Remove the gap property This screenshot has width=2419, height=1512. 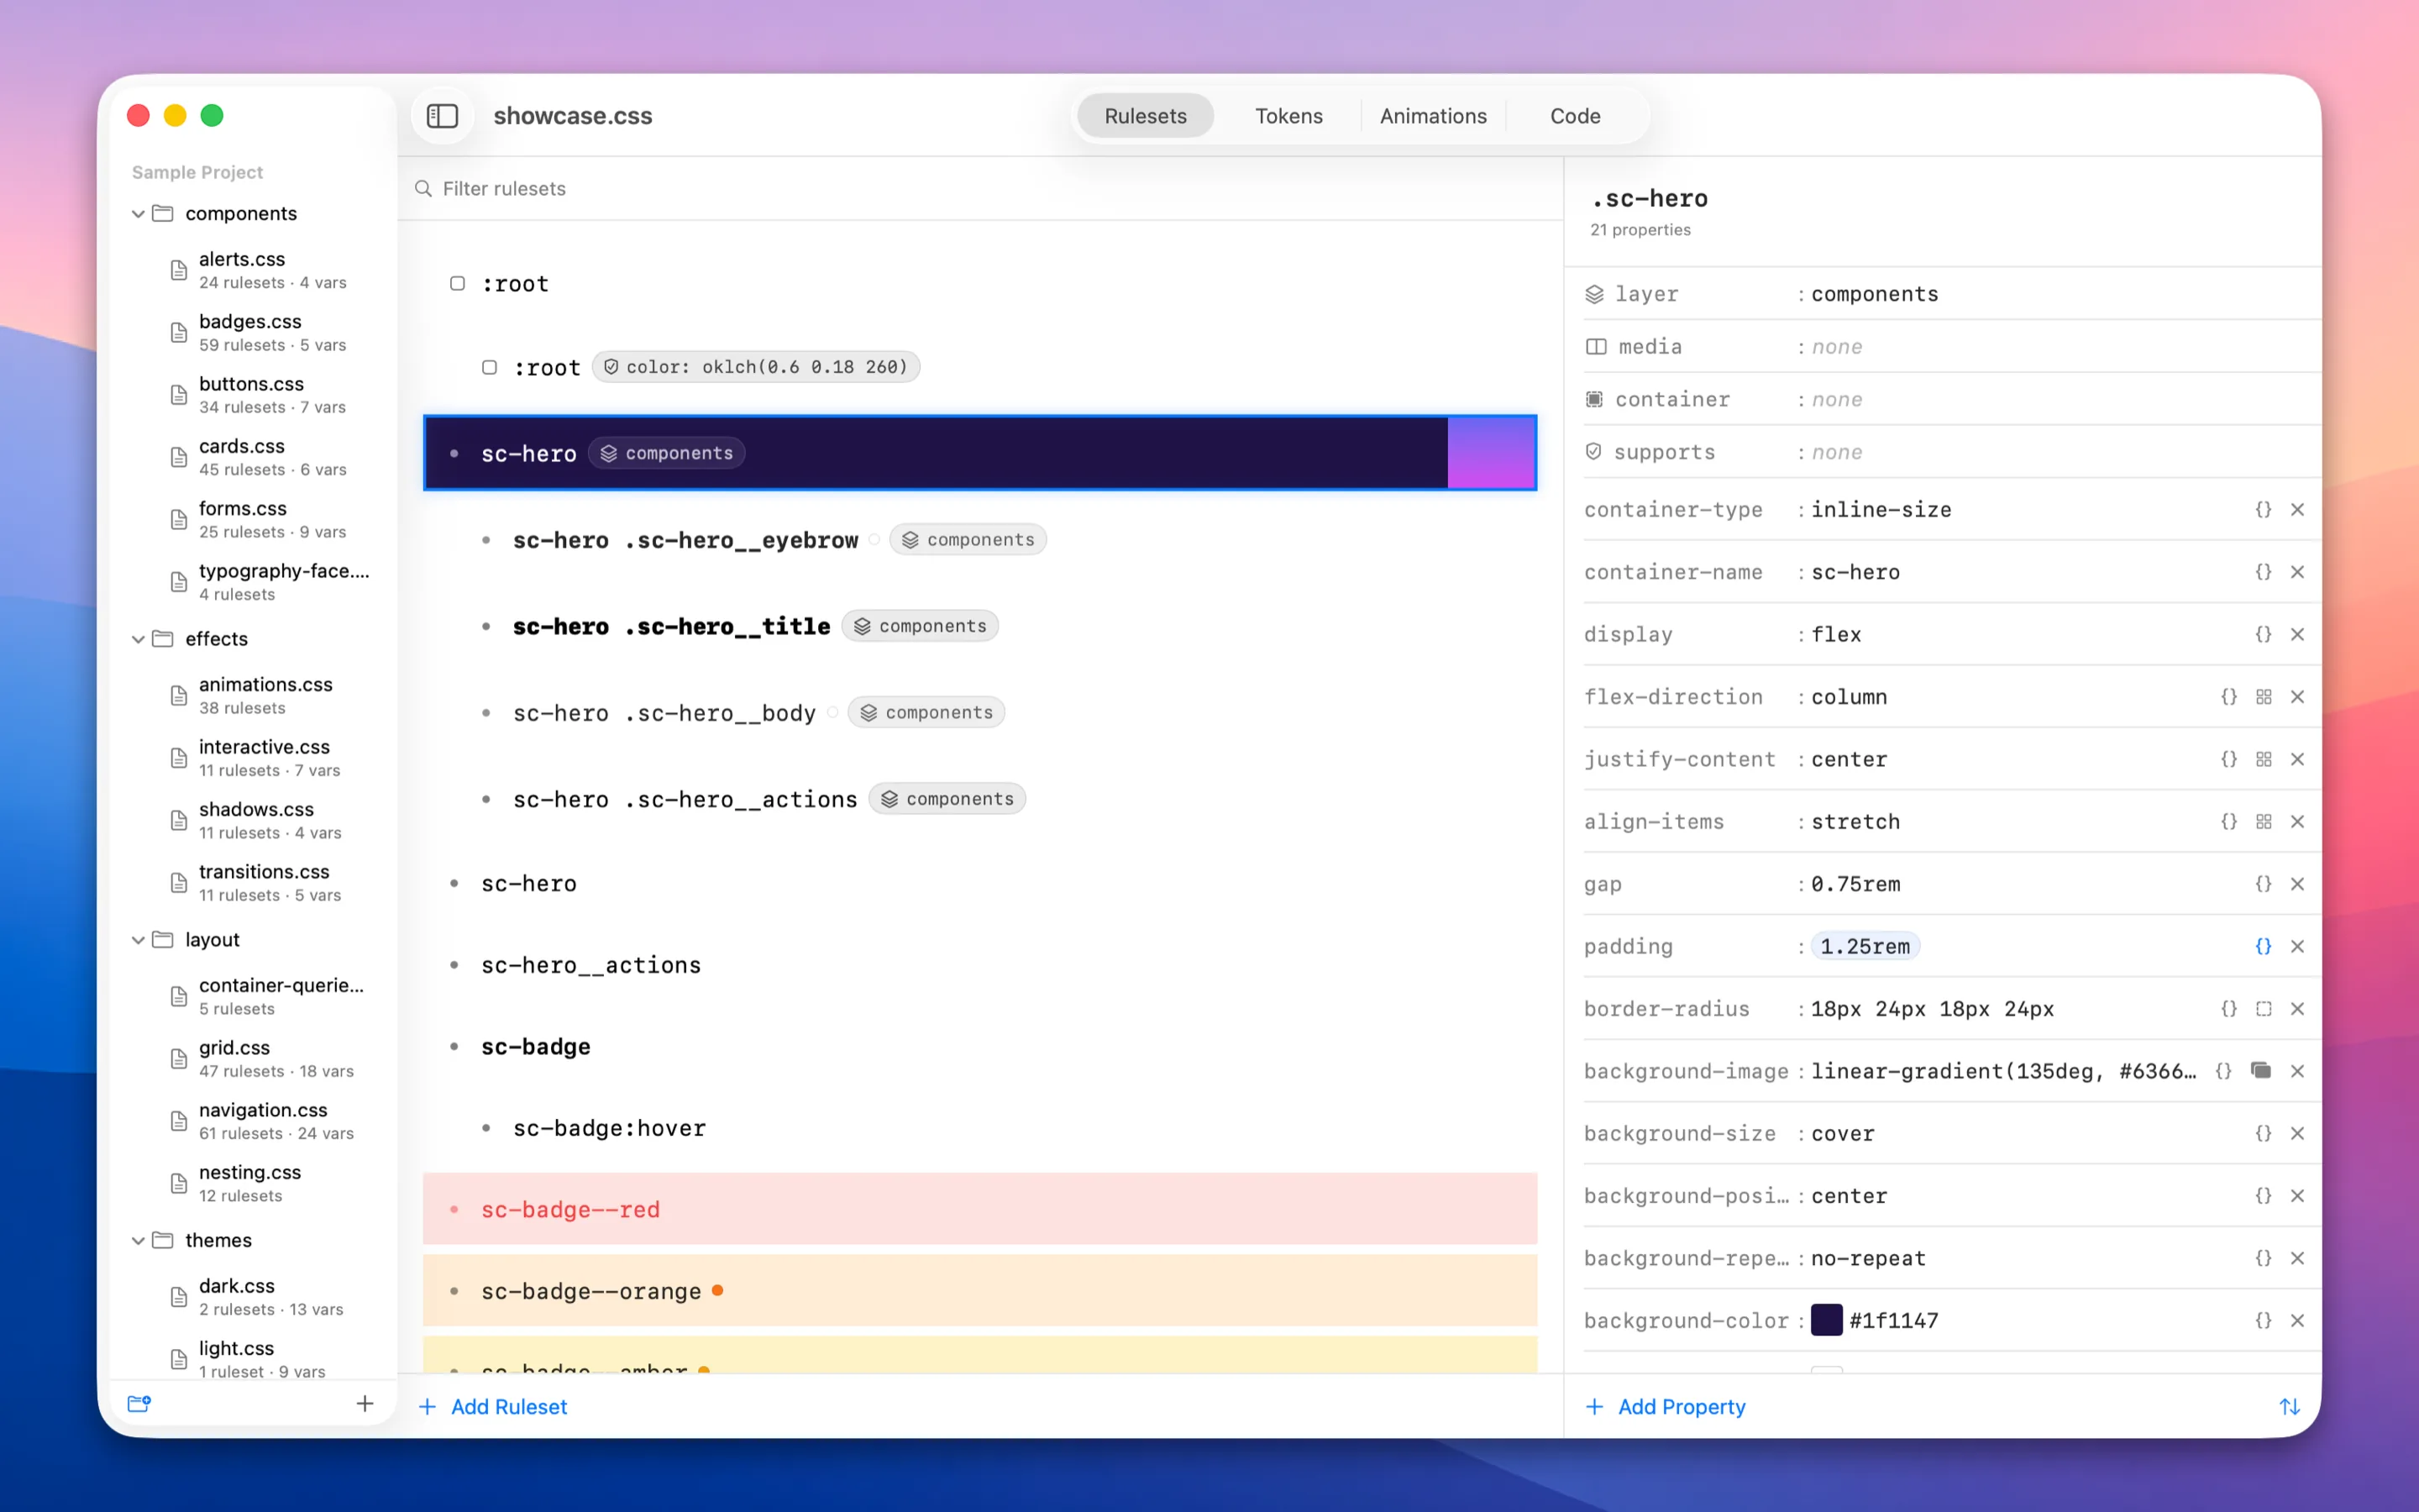point(2297,884)
